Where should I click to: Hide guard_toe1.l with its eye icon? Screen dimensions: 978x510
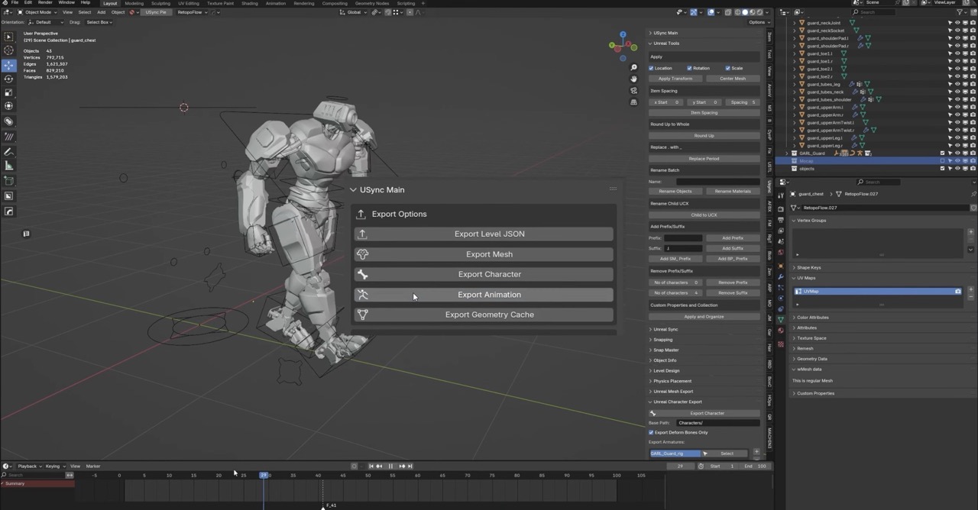[x=957, y=53]
